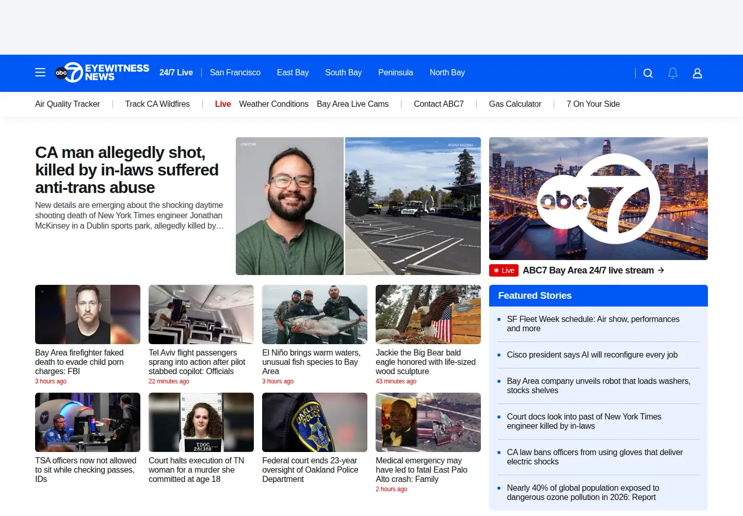Open 7 On Your Side link
Viewport: 743px width, 516px height.
pyautogui.click(x=593, y=104)
